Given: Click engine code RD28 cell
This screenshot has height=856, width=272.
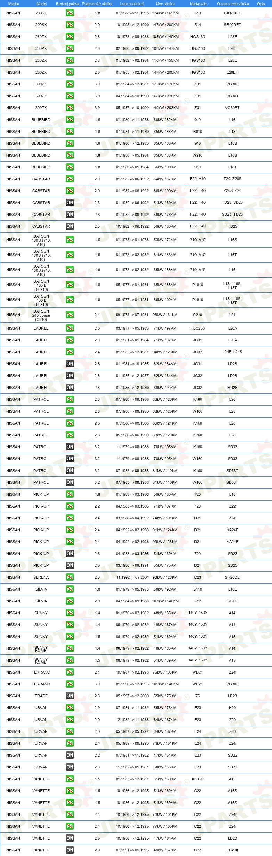Looking at the screenshot, I should click(x=232, y=388).
